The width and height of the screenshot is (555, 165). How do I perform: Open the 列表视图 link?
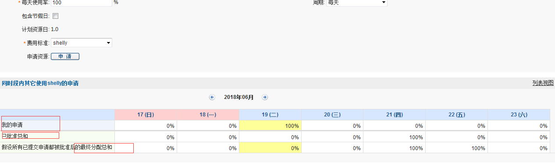point(543,83)
